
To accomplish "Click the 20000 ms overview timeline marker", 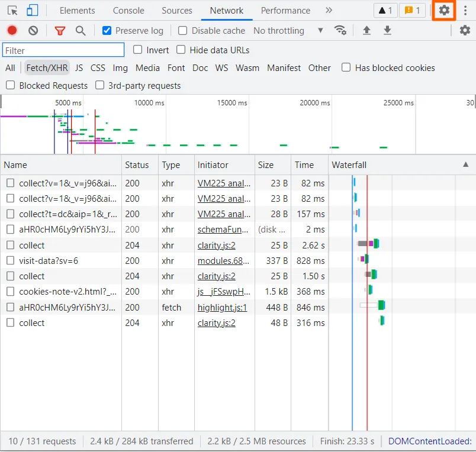I will click(x=315, y=103).
